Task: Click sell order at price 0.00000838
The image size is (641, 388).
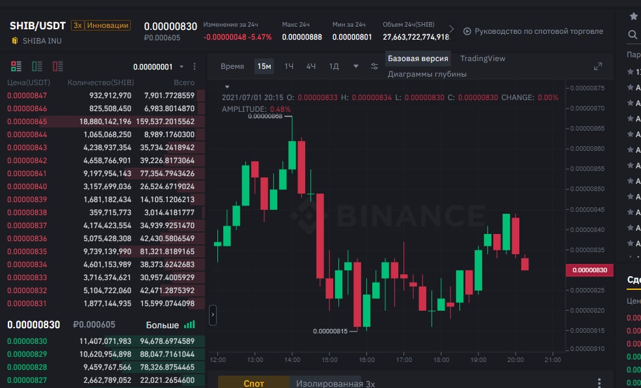Action: tap(106, 213)
